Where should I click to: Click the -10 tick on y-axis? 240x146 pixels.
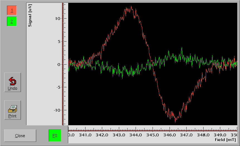point(56,110)
